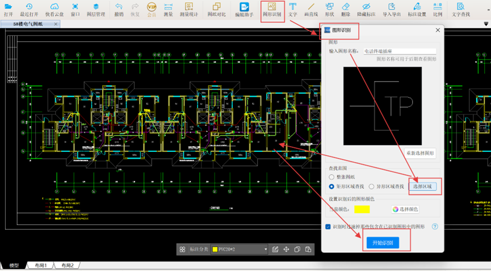Viewport: 491px width, 271px height.
Task: Open the 文字查找 text search tool
Action: (x=461, y=9)
